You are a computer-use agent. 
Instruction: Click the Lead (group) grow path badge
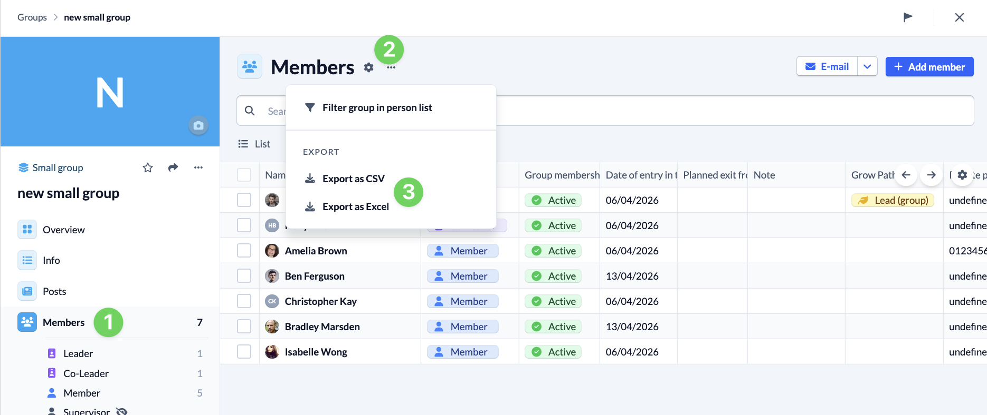[893, 200]
